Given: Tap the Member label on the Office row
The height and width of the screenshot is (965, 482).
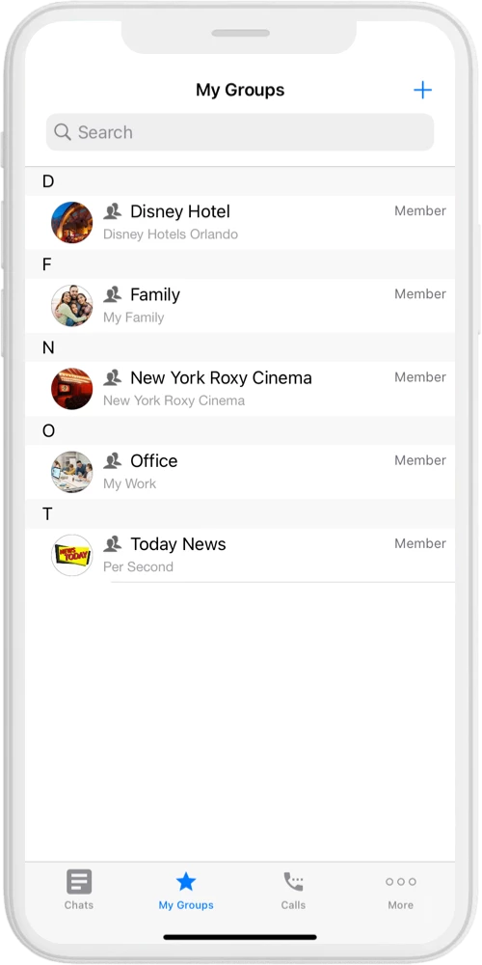Looking at the screenshot, I should [x=420, y=460].
